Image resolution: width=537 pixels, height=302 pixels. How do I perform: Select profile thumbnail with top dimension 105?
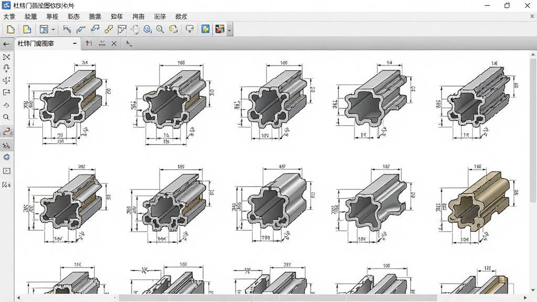coord(172,204)
